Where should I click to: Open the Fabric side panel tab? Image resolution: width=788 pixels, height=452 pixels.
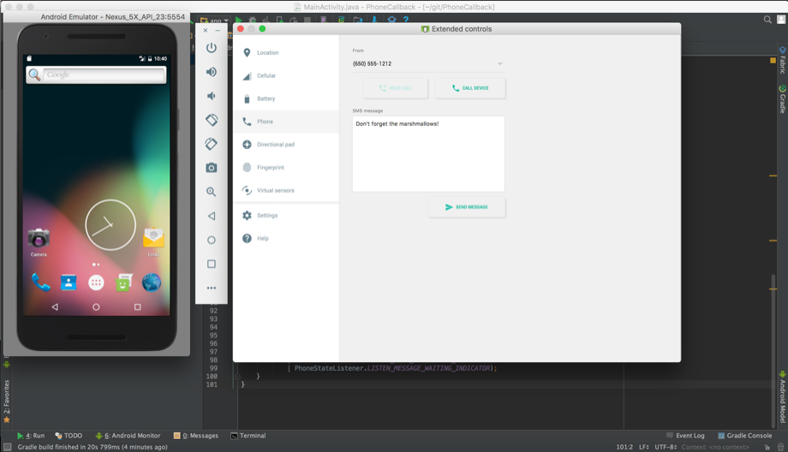click(x=783, y=60)
